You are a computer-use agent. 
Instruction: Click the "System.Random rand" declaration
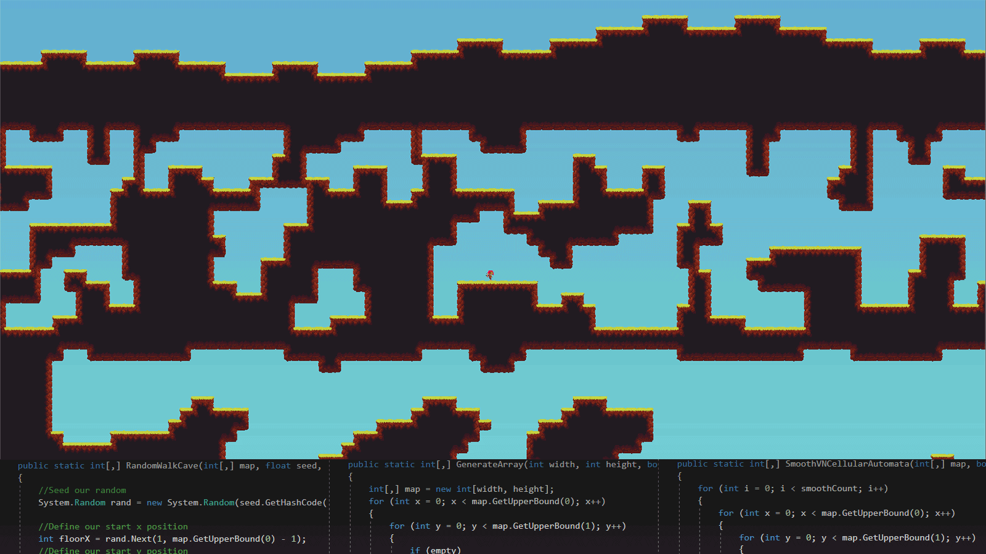click(84, 503)
